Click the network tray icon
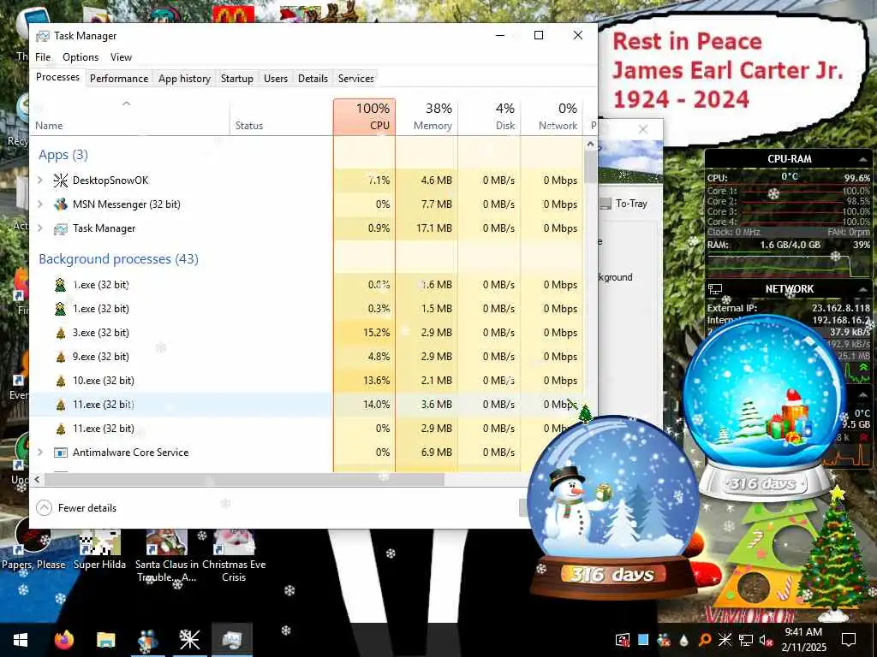The height and width of the screenshot is (657, 877). [x=745, y=640]
